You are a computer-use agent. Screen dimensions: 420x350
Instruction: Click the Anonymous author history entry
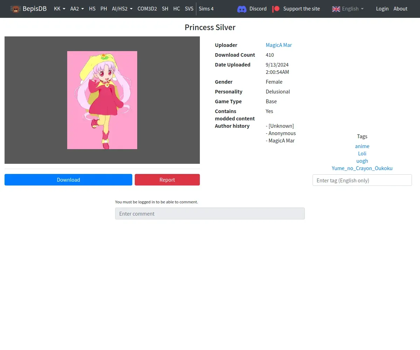pyautogui.click(x=281, y=133)
